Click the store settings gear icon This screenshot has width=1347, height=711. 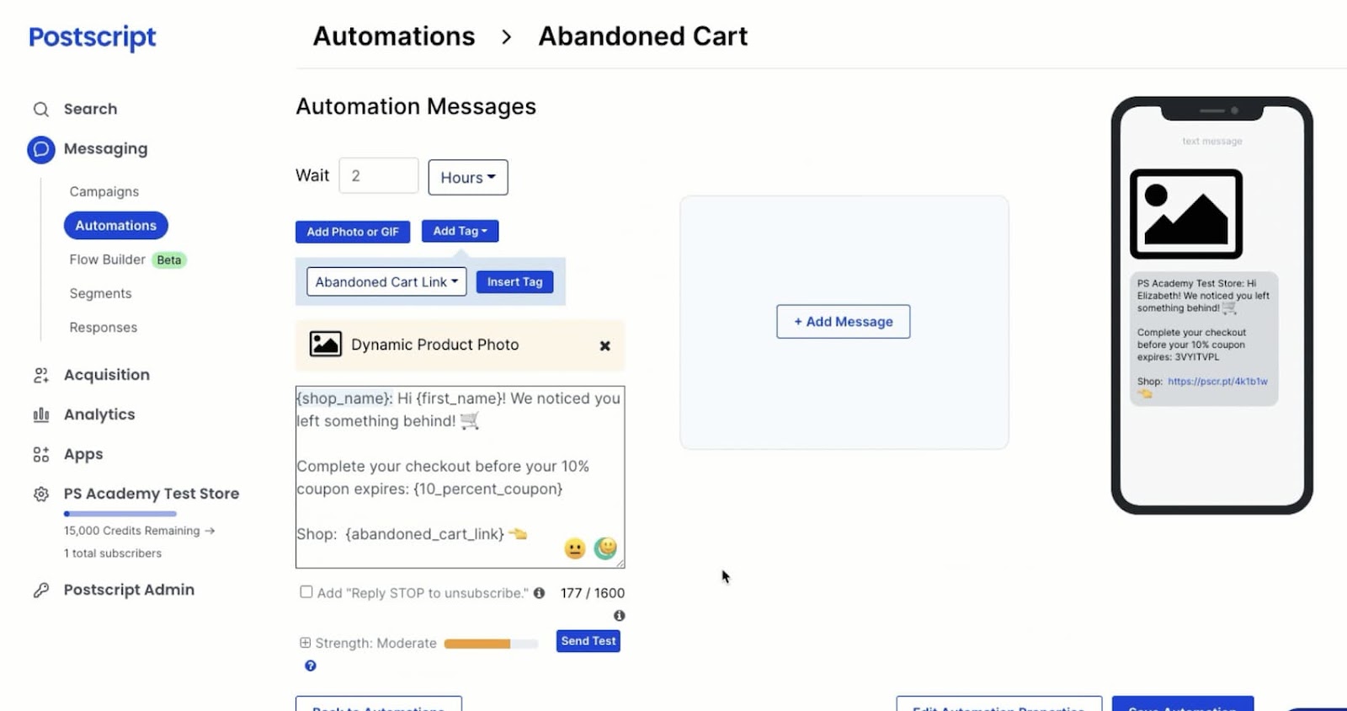40,494
